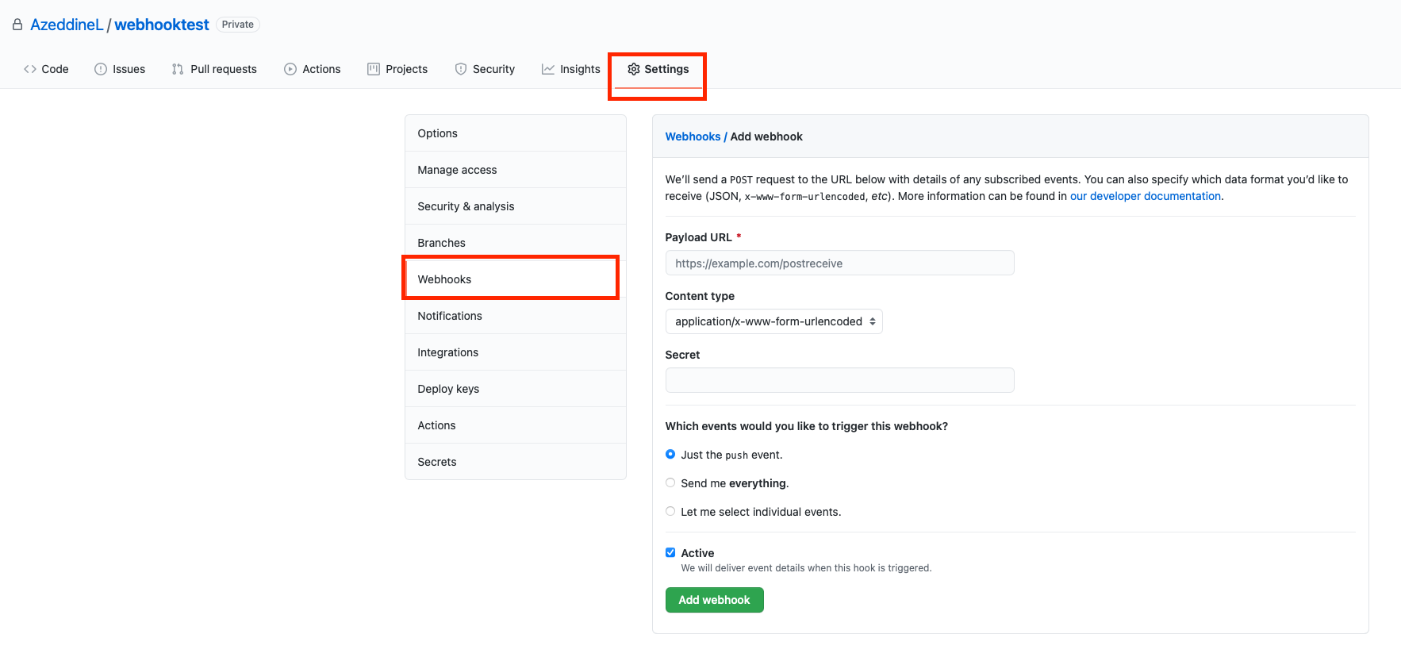The image size is (1401, 665).
Task: Click the Code brackets icon
Action: pos(30,69)
